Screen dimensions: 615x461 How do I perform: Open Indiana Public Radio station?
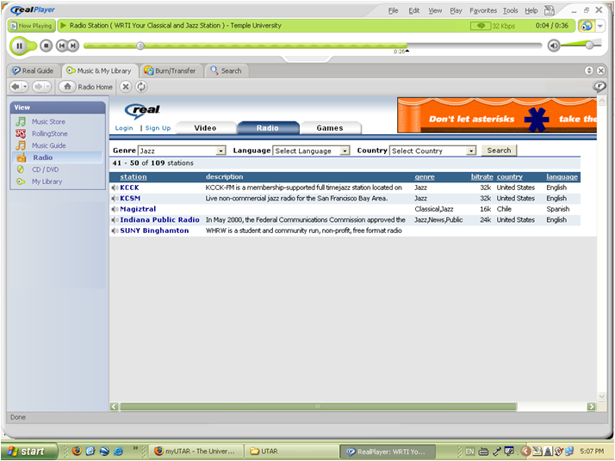click(x=159, y=219)
